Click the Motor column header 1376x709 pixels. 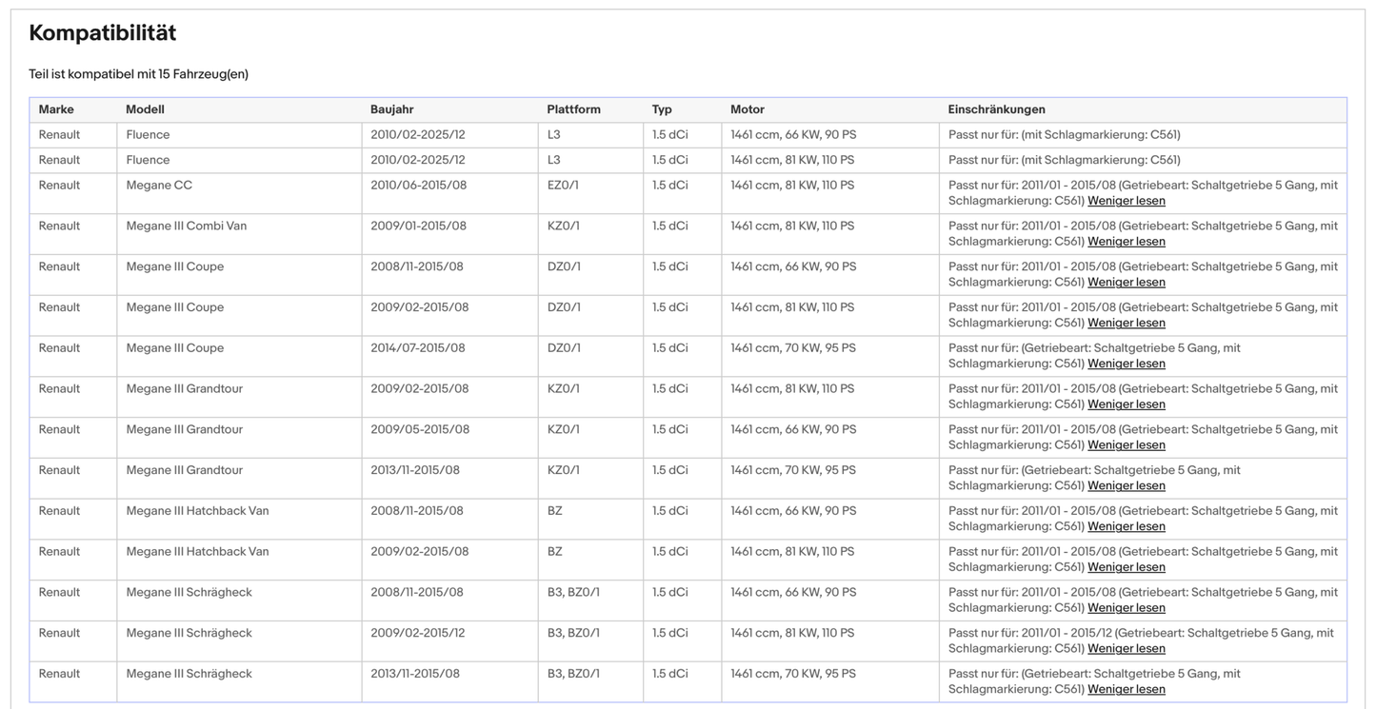tap(748, 109)
